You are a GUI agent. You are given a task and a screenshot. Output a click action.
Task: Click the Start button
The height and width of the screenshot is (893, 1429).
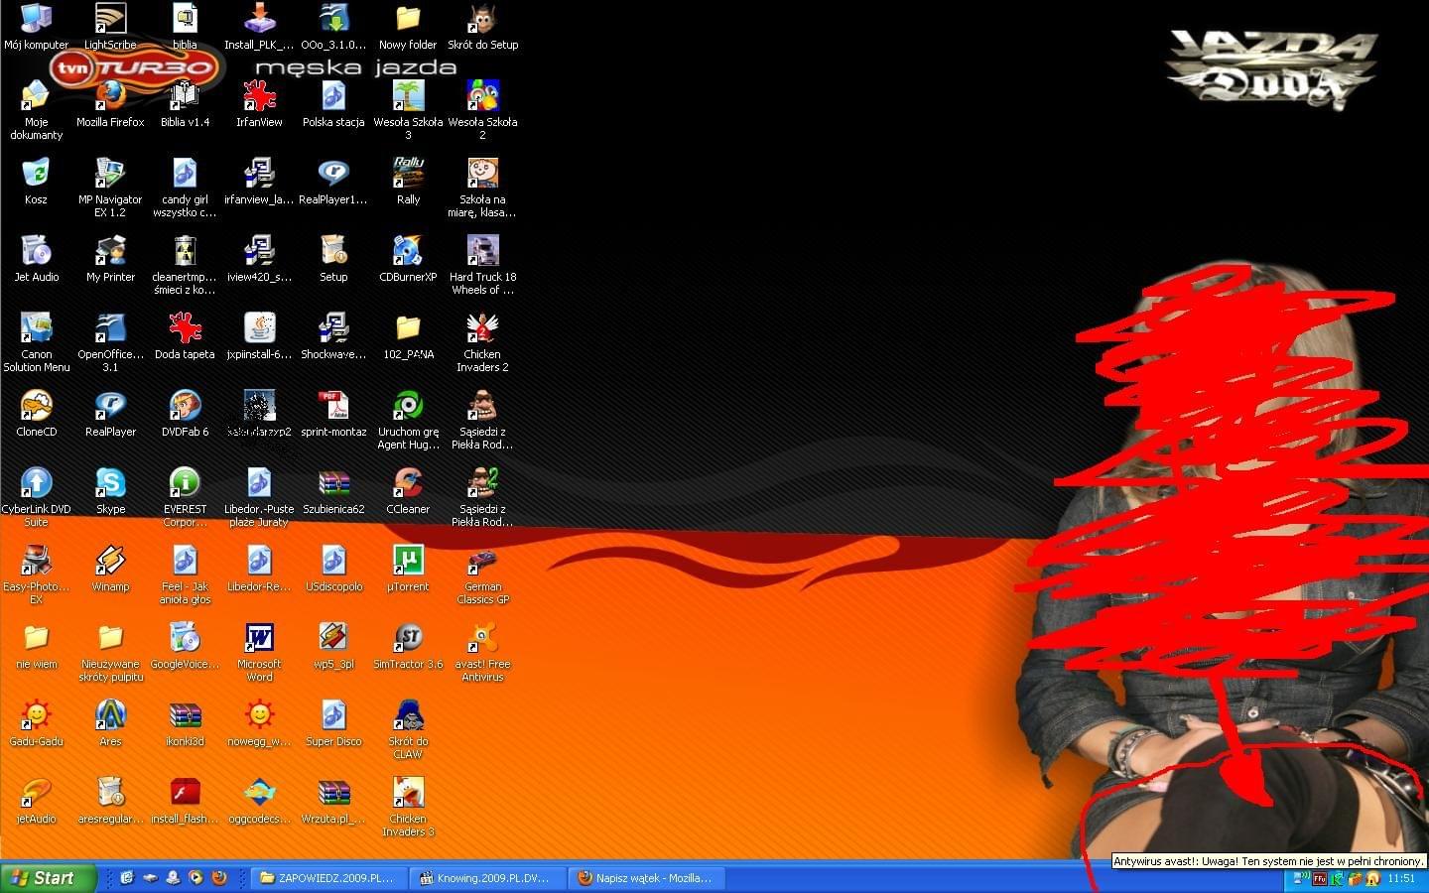(48, 878)
